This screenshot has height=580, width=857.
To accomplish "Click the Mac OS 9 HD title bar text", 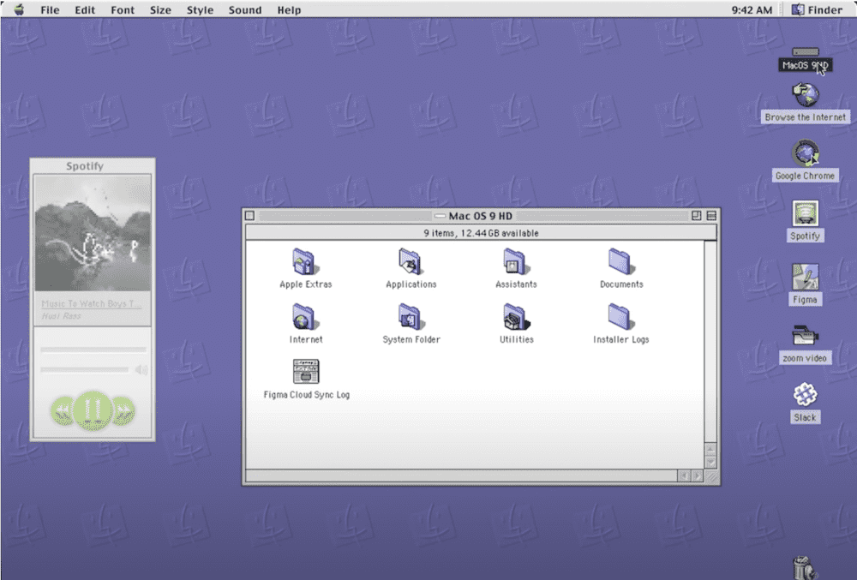I will [x=481, y=216].
